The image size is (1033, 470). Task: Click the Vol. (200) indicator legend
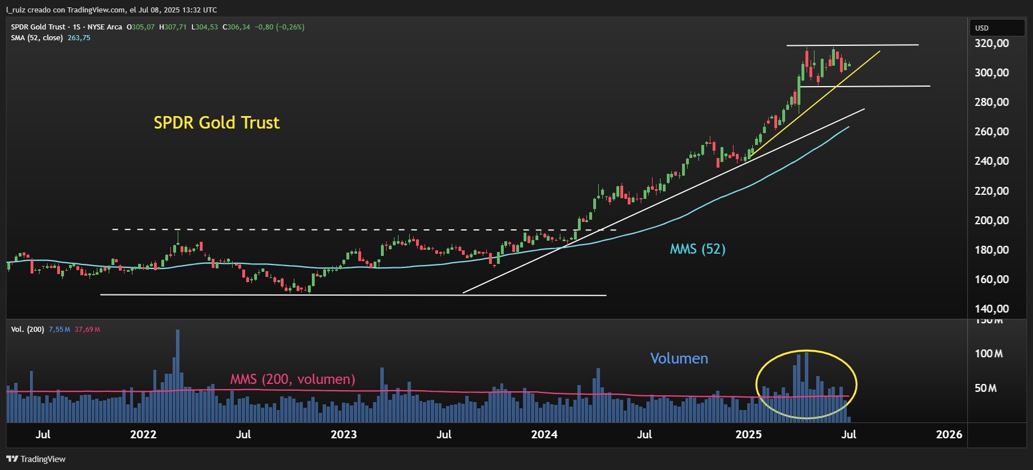(27, 329)
